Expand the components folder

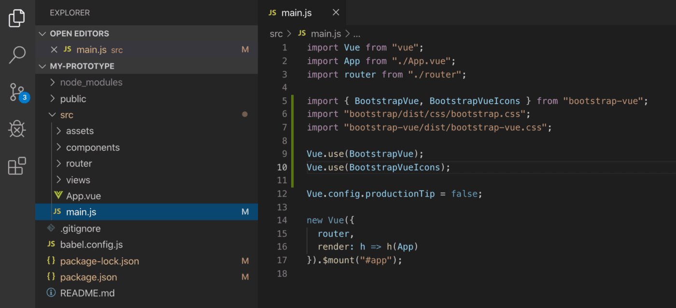(93, 147)
